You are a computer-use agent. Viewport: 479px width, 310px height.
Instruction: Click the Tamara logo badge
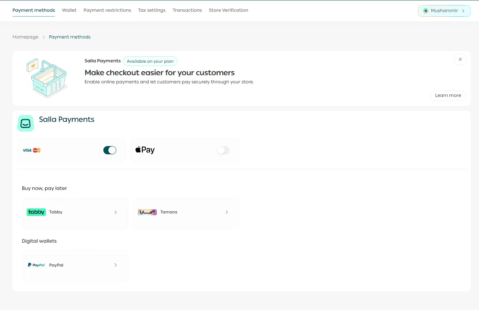147,212
